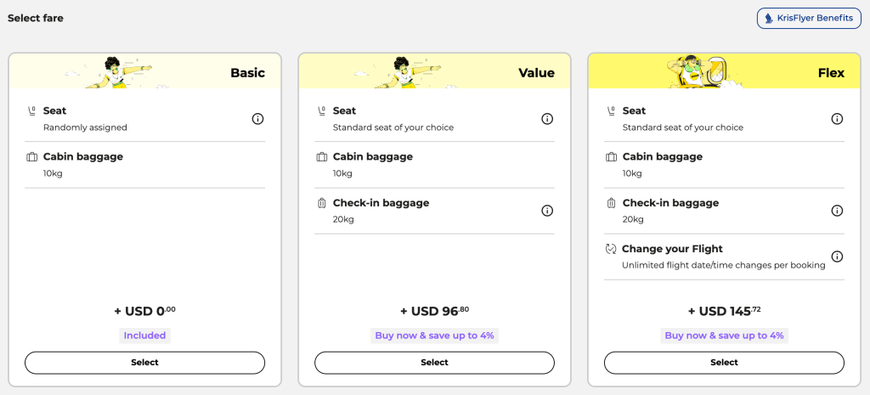Screen dimensions: 870x395
Task: Click Value fare's Buy now & save badge
Action: [434, 336]
